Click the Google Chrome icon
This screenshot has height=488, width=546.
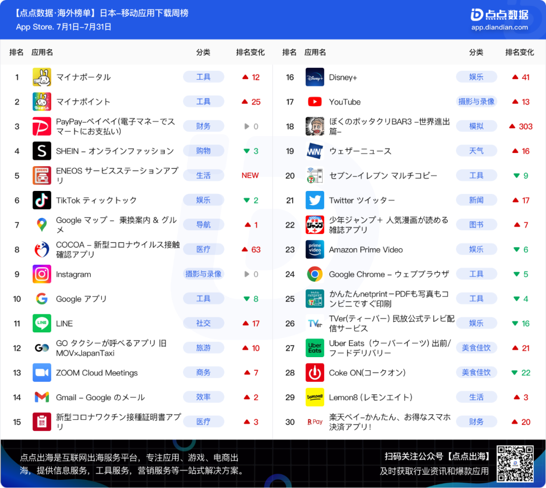(315, 274)
